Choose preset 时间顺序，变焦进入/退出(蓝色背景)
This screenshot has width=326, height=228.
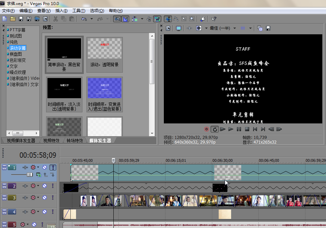104,94
